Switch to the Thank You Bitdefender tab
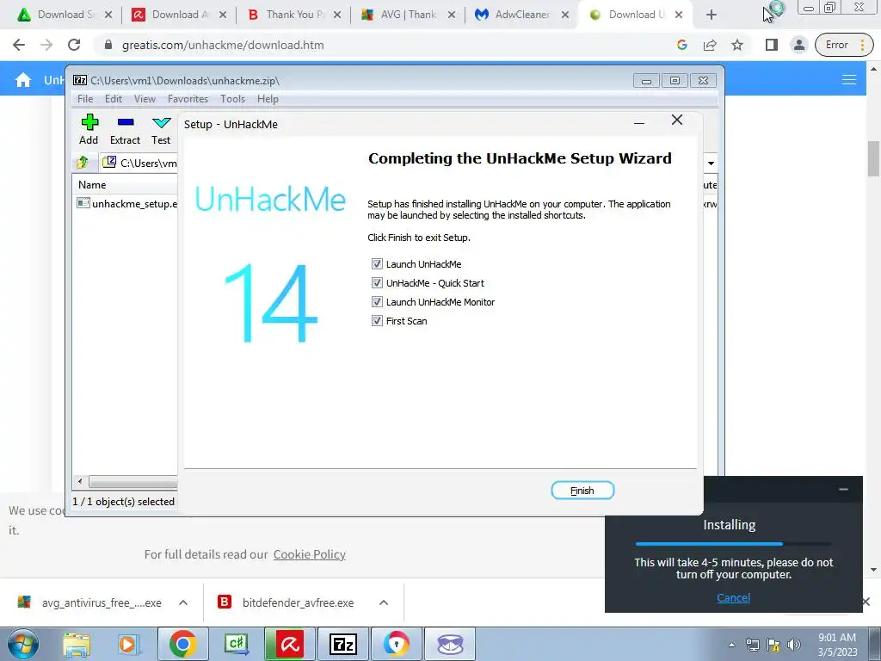Screen dimensions: 881x661 click(x=293, y=15)
